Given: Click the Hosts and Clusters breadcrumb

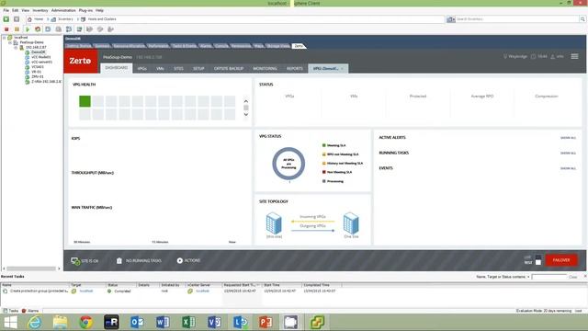Looking at the screenshot, I should [102, 19].
